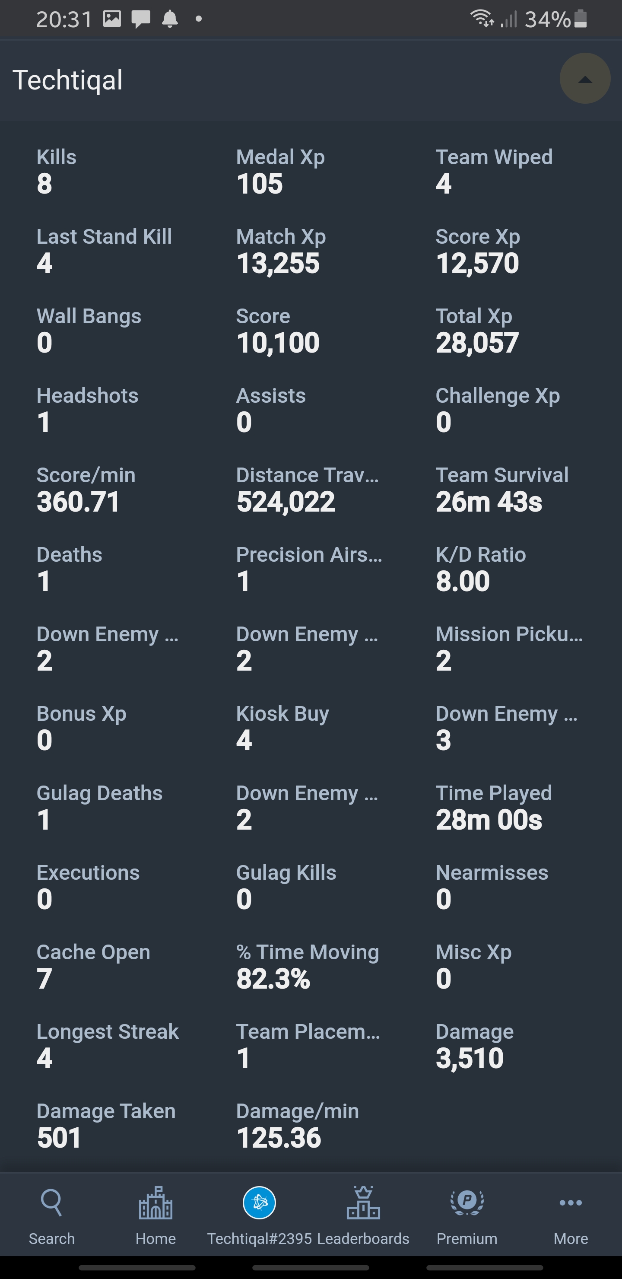Tap the Team Placem… stat entry
622x1279 pixels.
click(308, 1045)
